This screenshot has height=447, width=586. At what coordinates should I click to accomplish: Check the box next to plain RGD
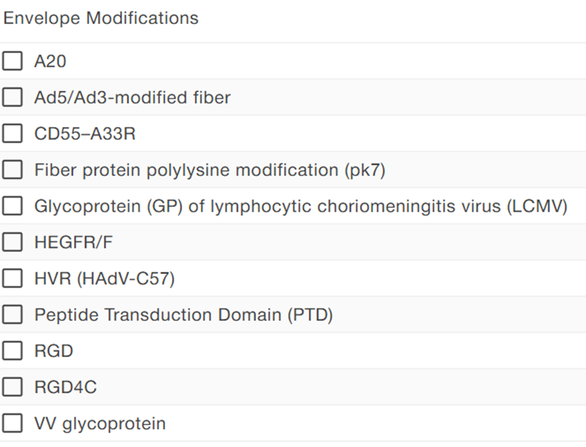click(x=12, y=352)
